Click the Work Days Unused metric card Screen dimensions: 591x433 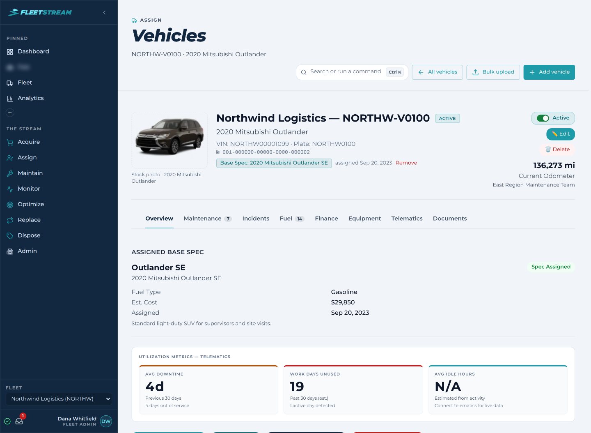coord(353,389)
